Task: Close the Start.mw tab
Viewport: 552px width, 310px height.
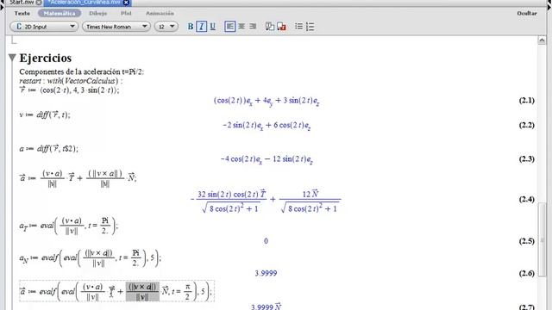Action: 39,3
